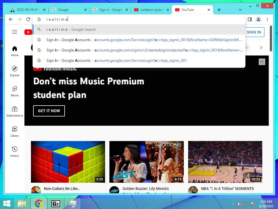Close the collabvm episode tab
278x209 pixels.
point(168,10)
